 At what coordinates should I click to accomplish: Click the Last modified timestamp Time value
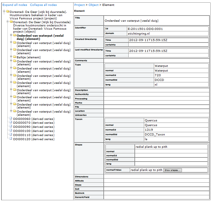[x=148, y=51]
